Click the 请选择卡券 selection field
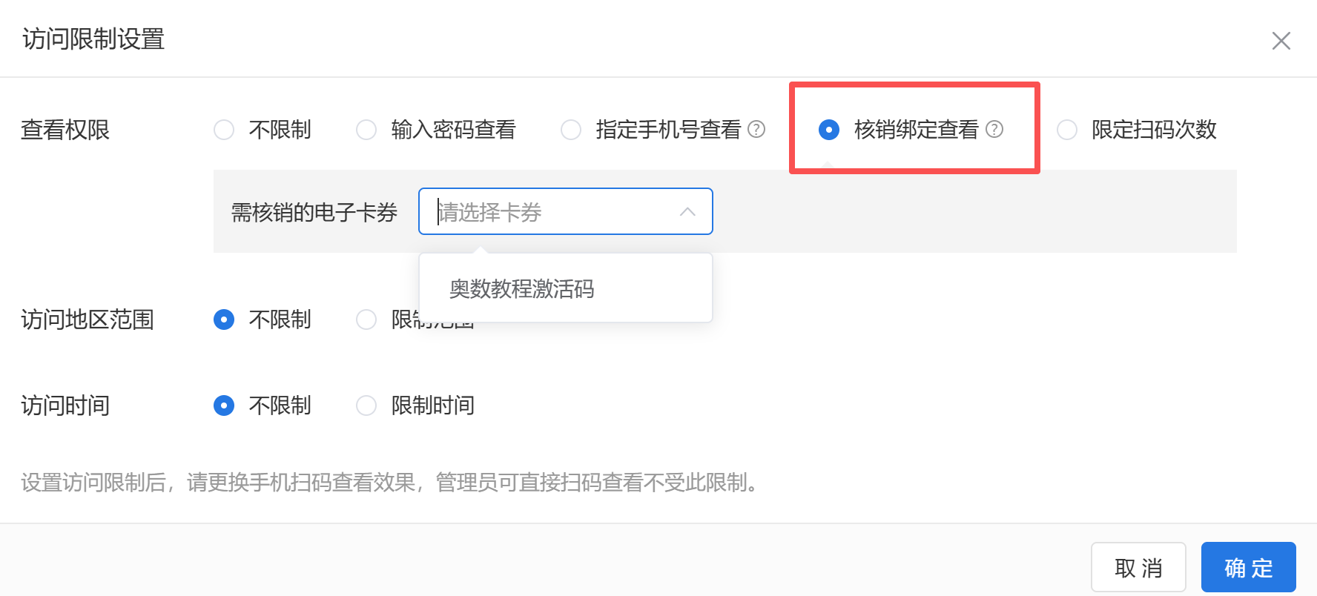 click(566, 211)
